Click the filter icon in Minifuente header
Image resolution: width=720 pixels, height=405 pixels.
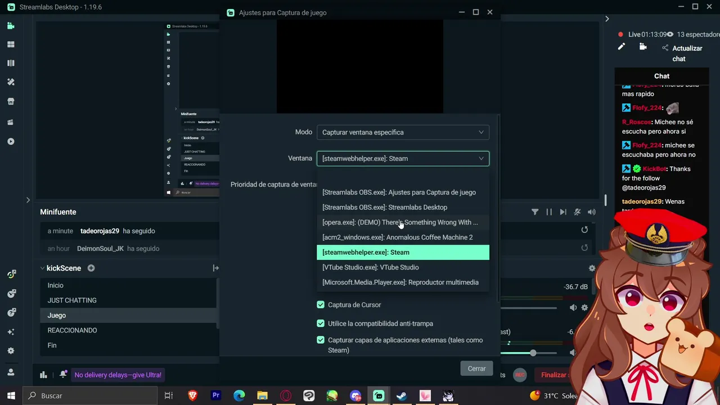click(535, 212)
